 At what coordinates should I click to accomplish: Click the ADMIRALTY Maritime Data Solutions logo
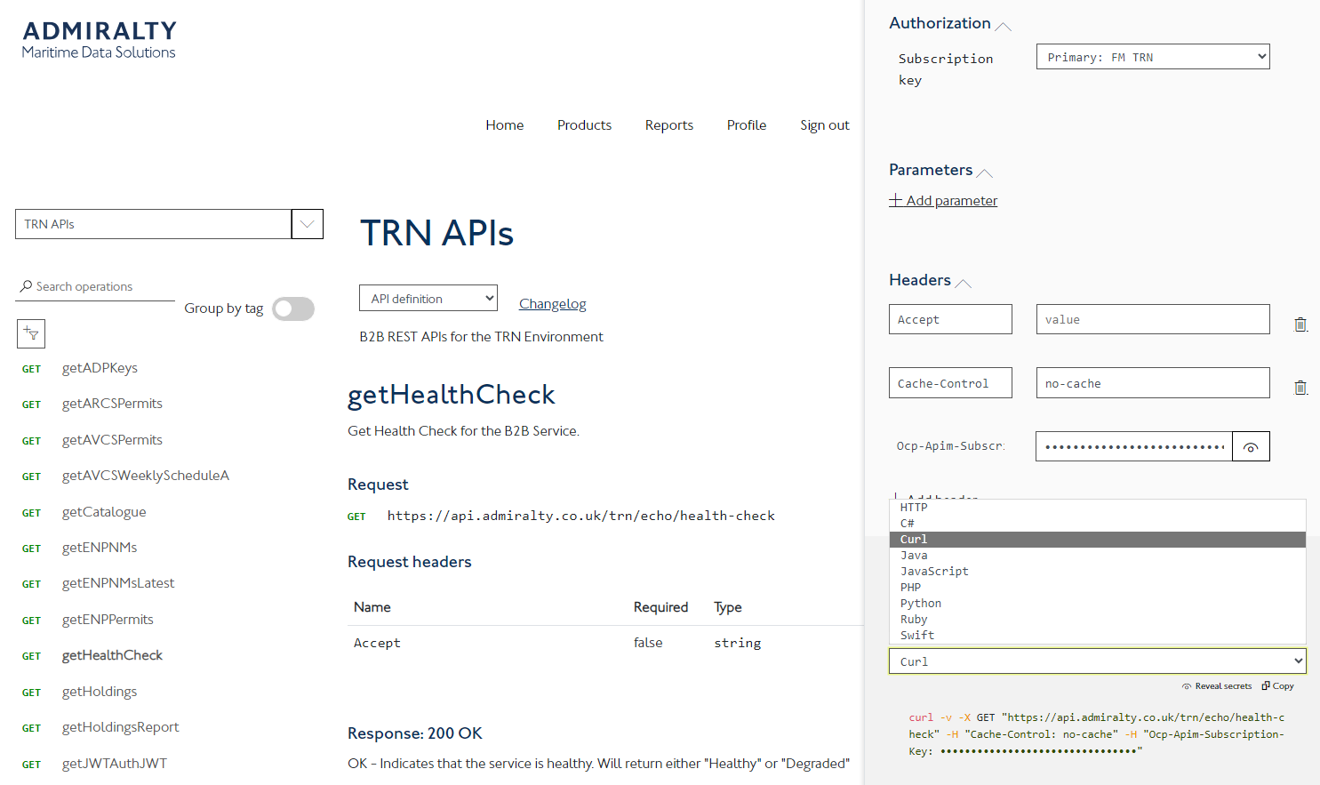(x=99, y=40)
